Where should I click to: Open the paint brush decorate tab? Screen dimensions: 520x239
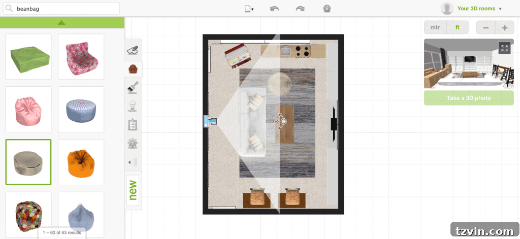[133, 87]
